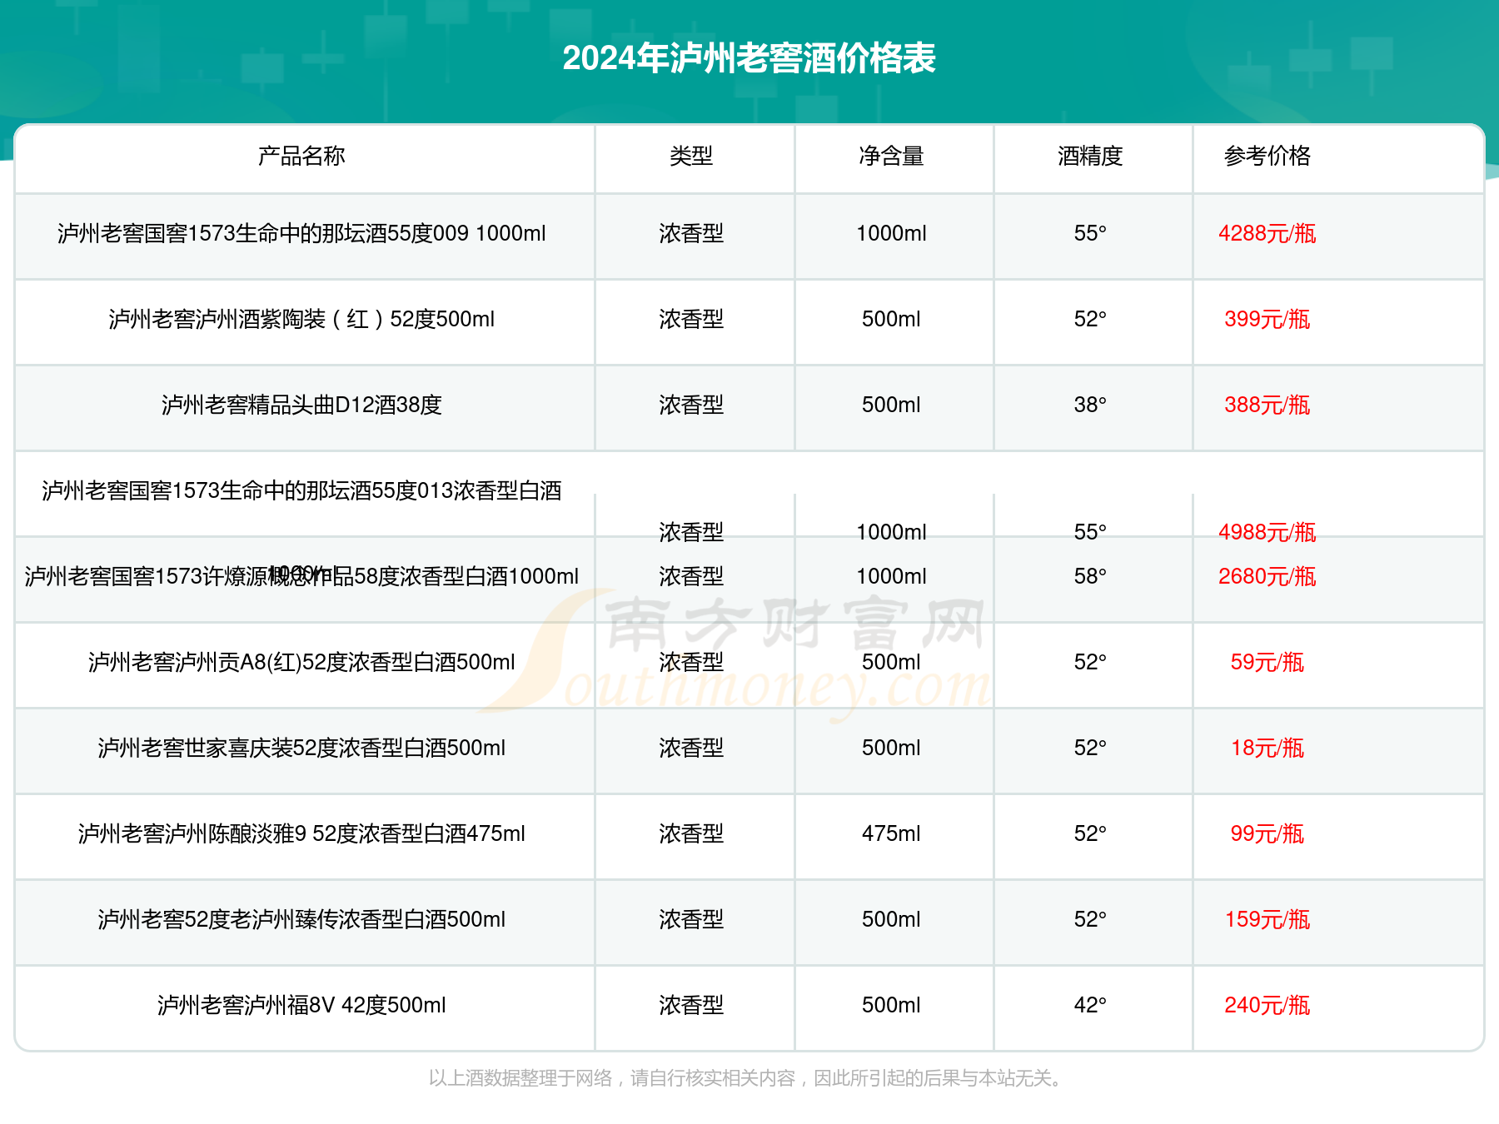Click the price 388元/瓶

pos(1267,405)
